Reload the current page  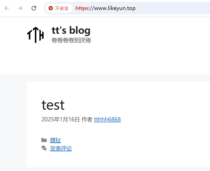point(34,8)
